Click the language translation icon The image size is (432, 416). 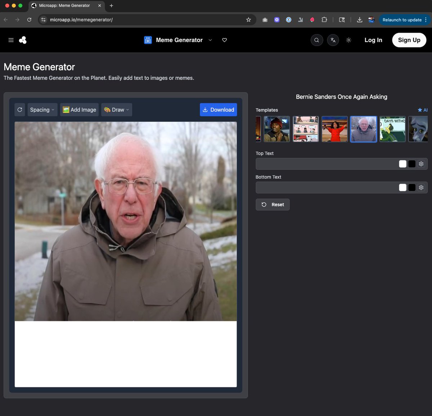333,40
